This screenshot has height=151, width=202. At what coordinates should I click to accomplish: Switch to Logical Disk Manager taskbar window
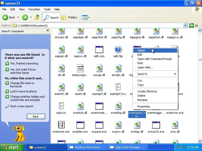point(128,147)
